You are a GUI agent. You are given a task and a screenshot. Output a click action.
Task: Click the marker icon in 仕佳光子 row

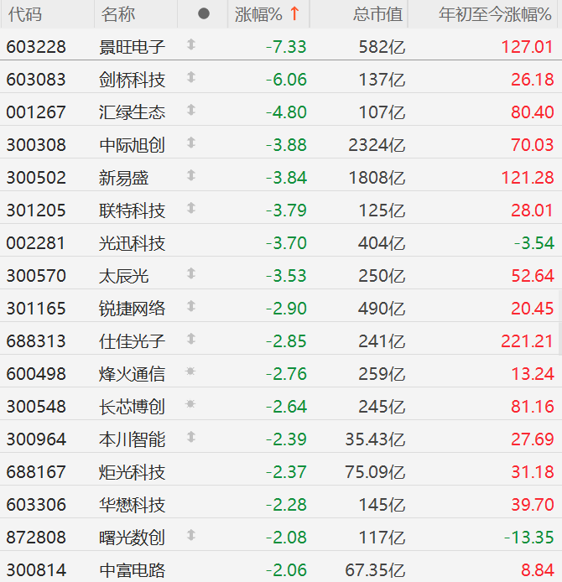tap(190, 339)
